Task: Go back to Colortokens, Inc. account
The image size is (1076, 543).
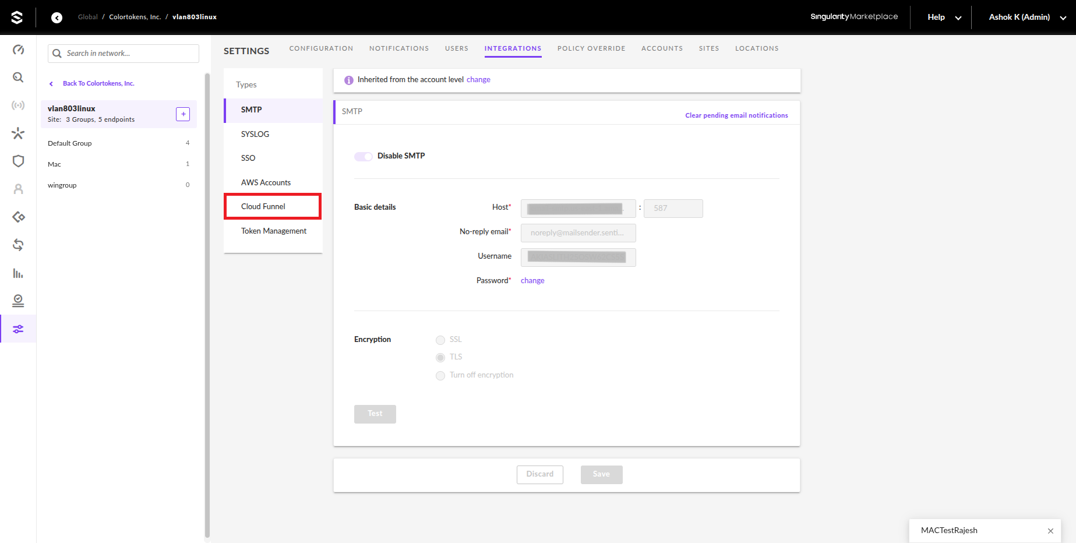Action: click(x=98, y=83)
